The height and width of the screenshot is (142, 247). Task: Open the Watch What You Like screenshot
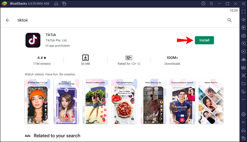(153, 102)
